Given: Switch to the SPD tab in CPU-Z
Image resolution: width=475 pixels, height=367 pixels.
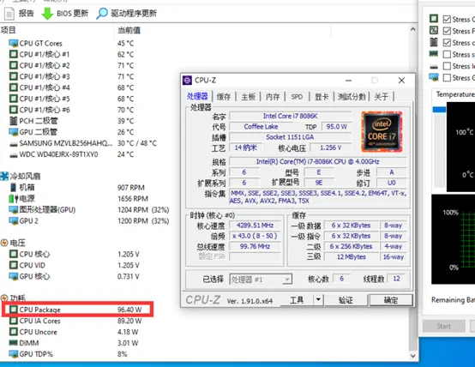Looking at the screenshot, I should coord(297,97).
